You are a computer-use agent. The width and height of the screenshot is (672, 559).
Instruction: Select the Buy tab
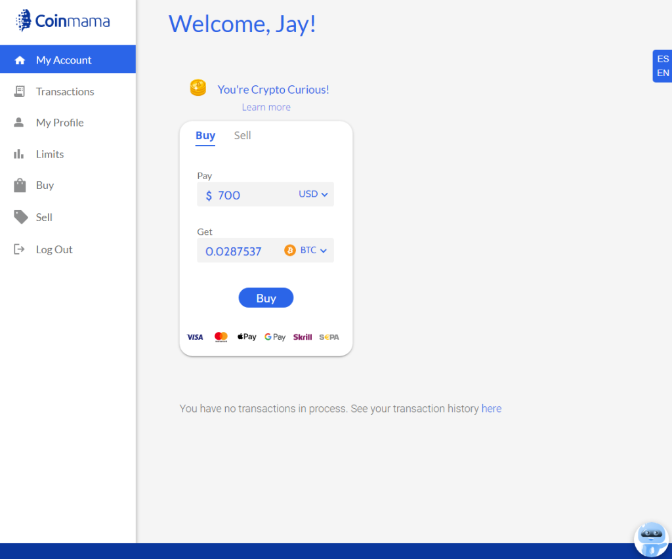pos(205,135)
